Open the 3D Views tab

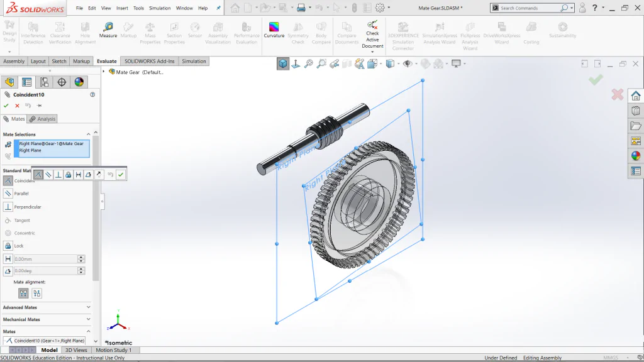76,350
